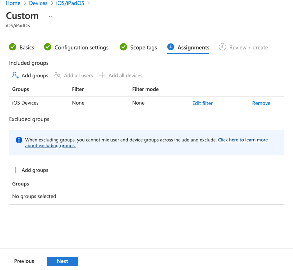
Task: Click the green checkmark icon beside Basics
Action: (x=13, y=47)
